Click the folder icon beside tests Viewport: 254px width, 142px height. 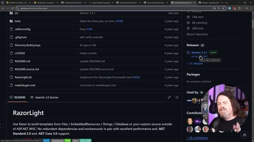click(x=11, y=21)
